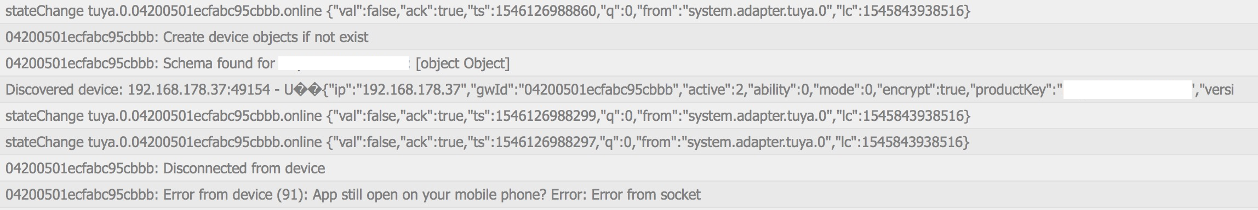1258x210 pixels.
Task: Click the "Schema found for" log entry text
Action: point(219,63)
